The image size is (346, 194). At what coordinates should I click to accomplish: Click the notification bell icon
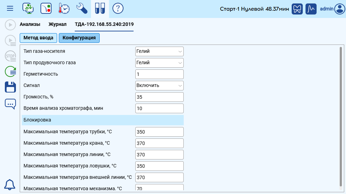pos(10,185)
